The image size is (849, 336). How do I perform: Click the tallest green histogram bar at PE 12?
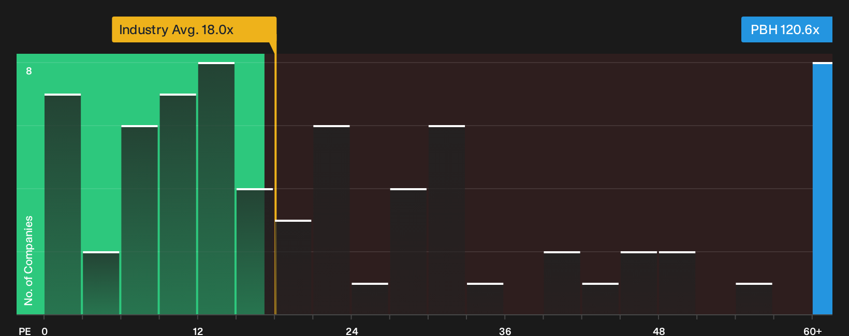coord(216,188)
